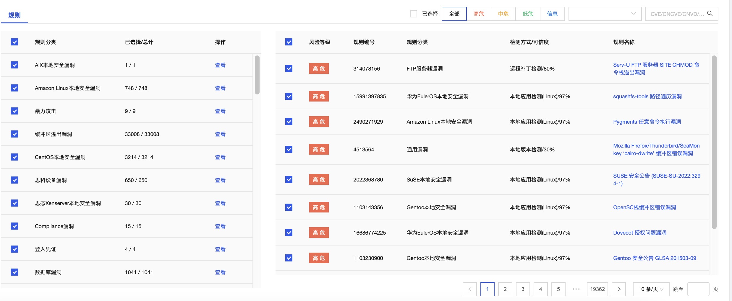This screenshot has height=301, width=732.
Task: Click 查看 for 缓冲区溢出漏洞
Action: point(220,134)
